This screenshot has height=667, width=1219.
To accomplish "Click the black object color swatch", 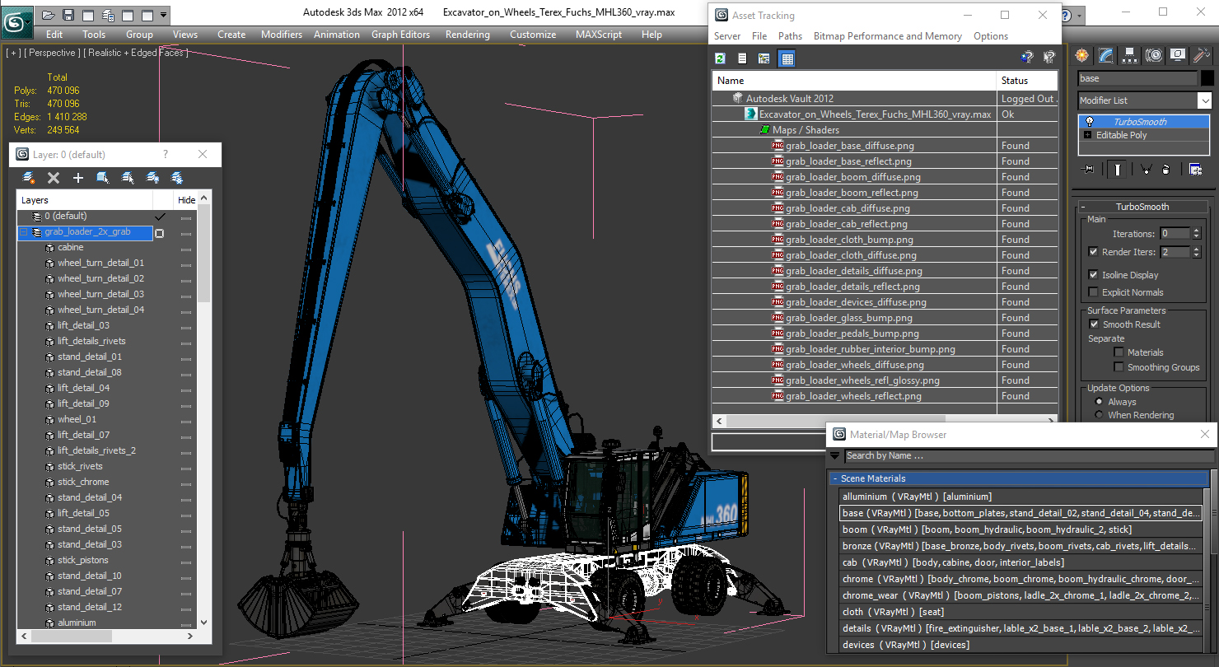I will (1207, 78).
